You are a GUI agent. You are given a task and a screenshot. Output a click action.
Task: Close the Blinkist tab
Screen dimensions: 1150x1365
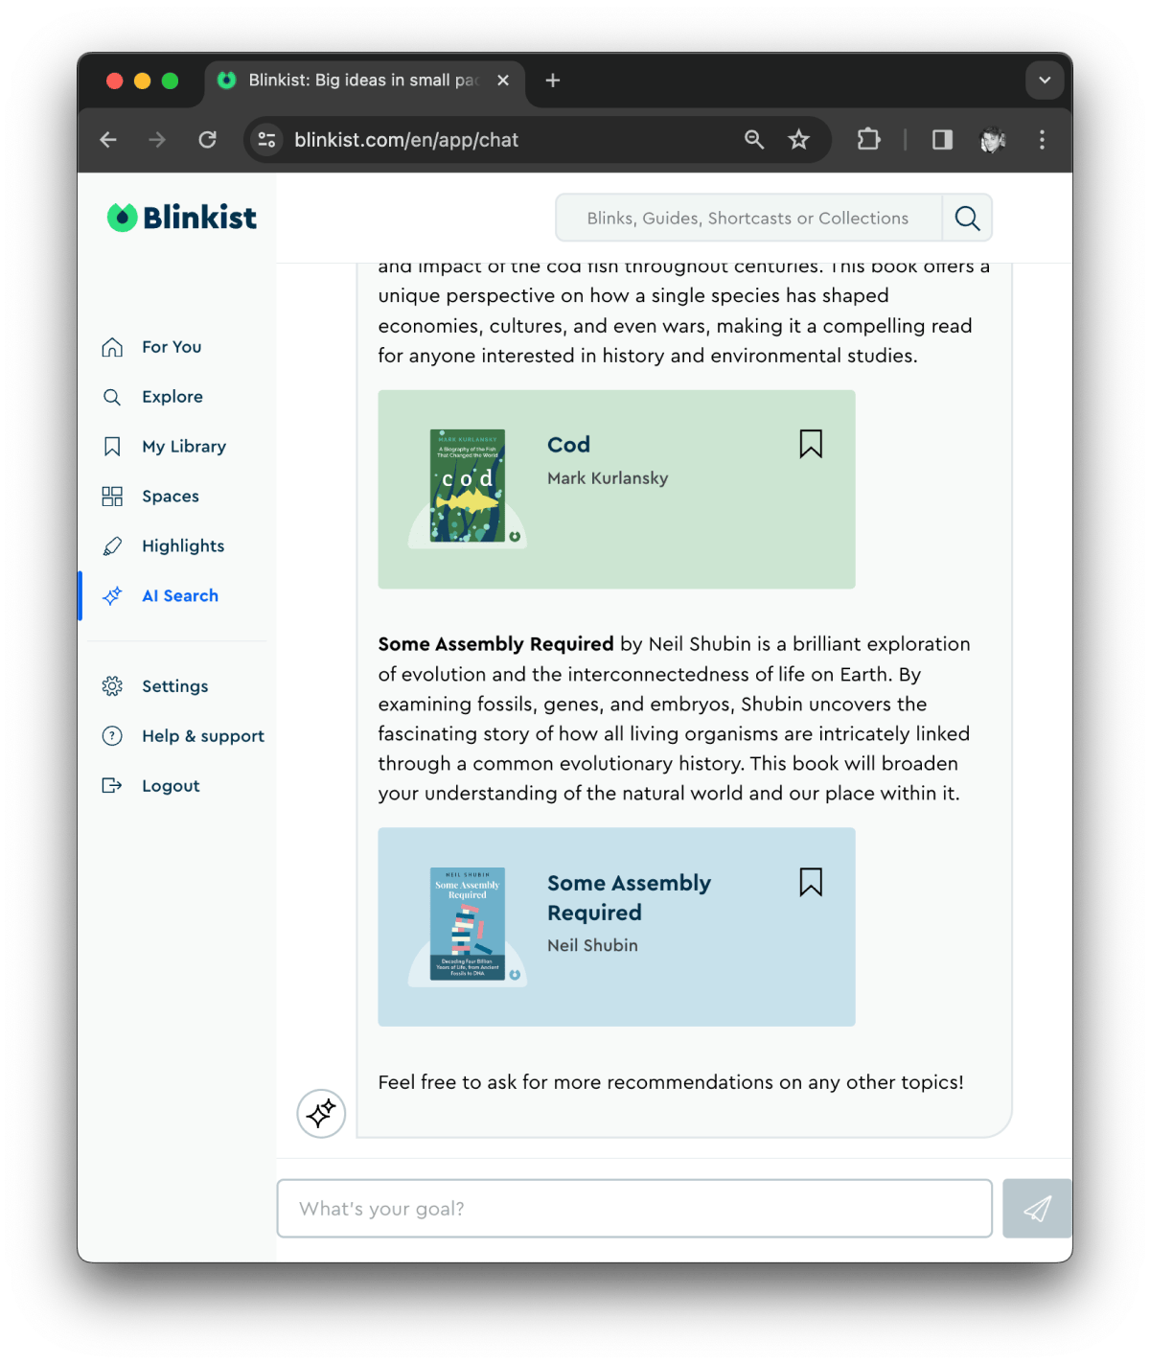[x=503, y=81]
